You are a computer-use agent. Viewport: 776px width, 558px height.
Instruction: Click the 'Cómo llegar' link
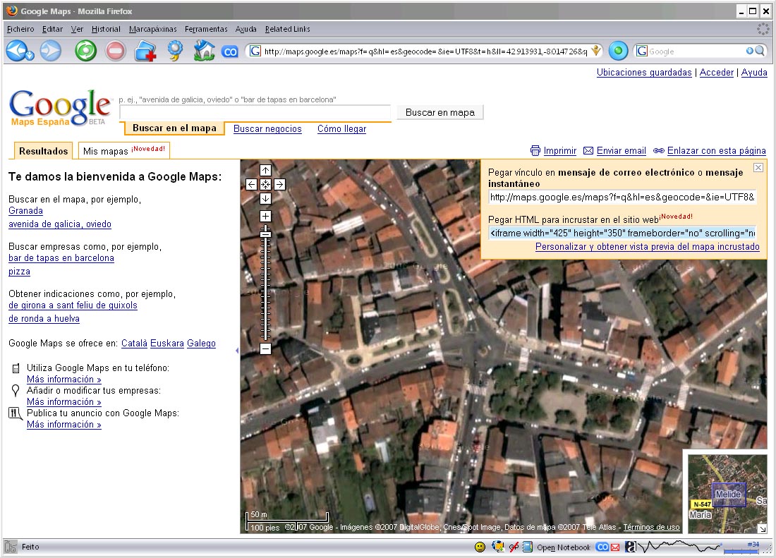[341, 128]
